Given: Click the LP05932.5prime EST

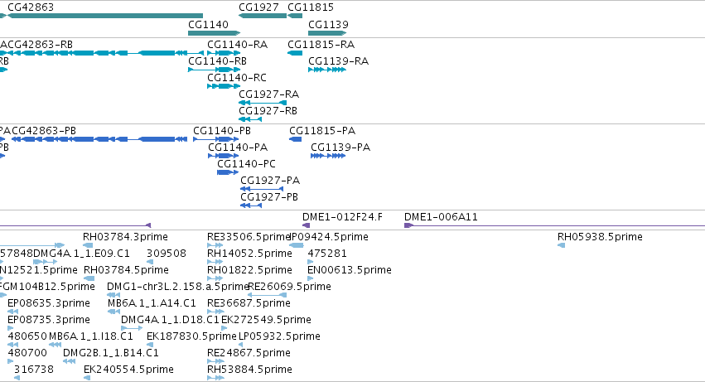Looking at the screenshot, I should [x=240, y=345].
